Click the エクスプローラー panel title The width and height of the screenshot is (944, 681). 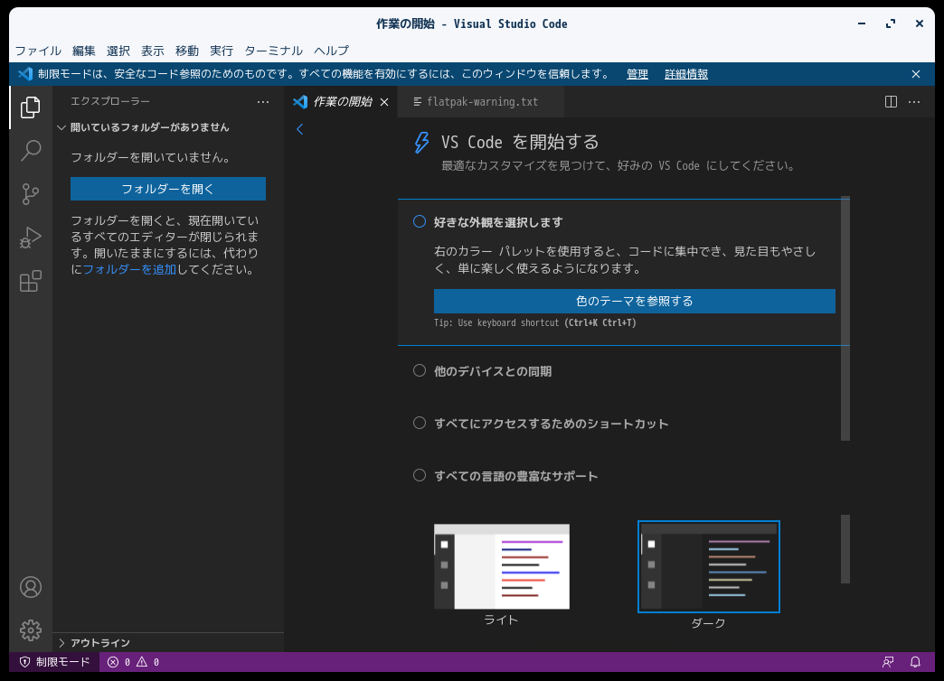(x=110, y=101)
